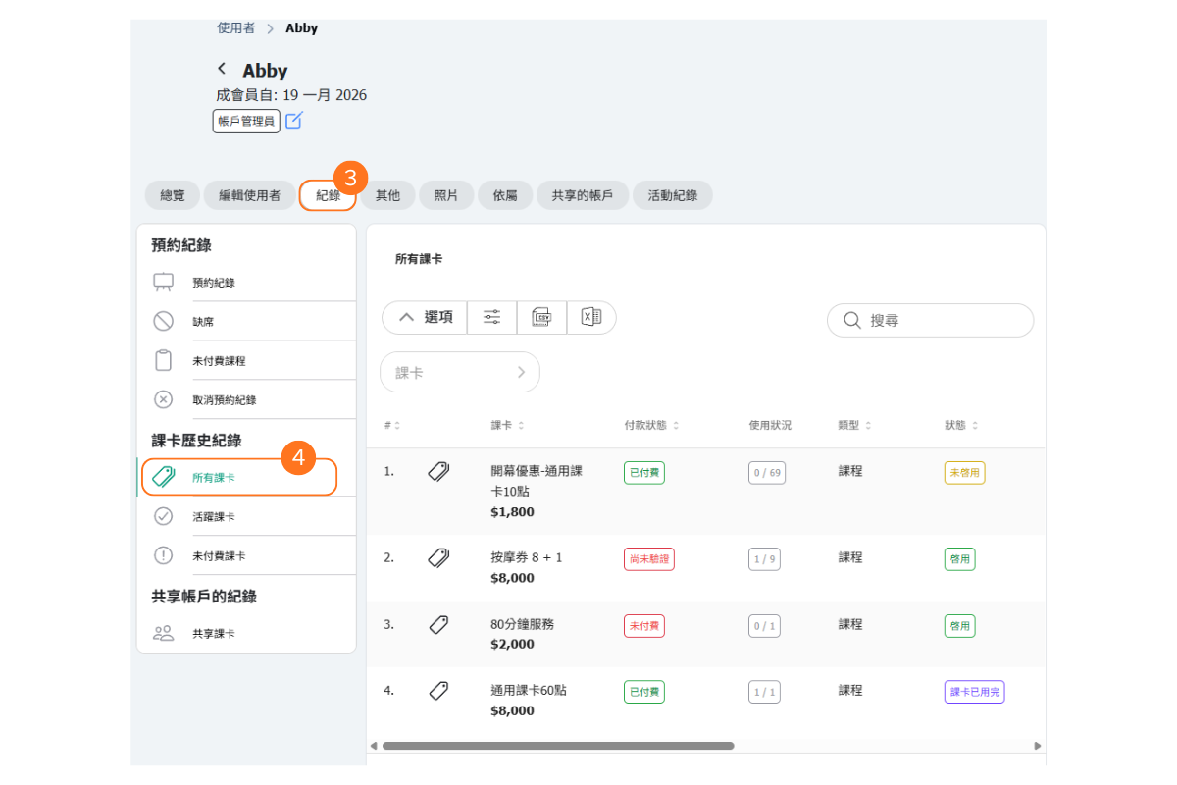Select 活躍課卡 in the sidebar

coord(214,516)
